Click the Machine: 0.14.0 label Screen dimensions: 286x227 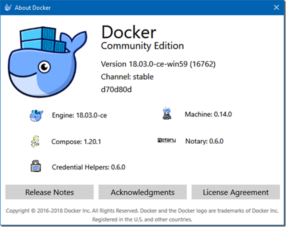coord(208,114)
